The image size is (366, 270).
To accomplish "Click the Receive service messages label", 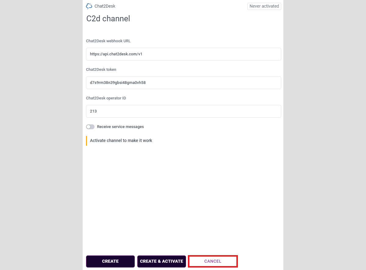I will point(120,127).
